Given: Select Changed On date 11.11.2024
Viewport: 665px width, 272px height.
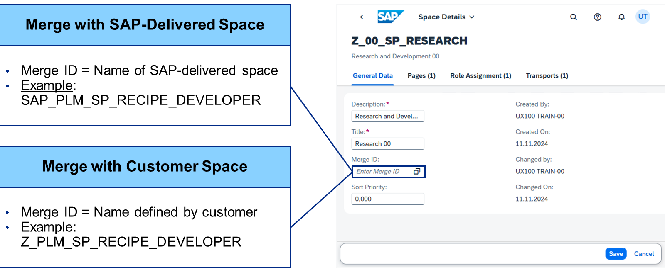Looking at the screenshot, I should tap(532, 199).
